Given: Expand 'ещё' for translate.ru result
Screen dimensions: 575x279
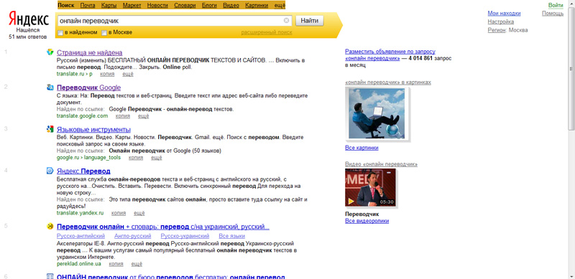Looking at the screenshot, I should coord(128,74).
